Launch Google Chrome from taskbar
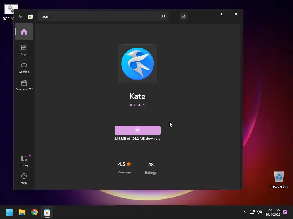293x219 pixels. pyautogui.click(x=35, y=212)
